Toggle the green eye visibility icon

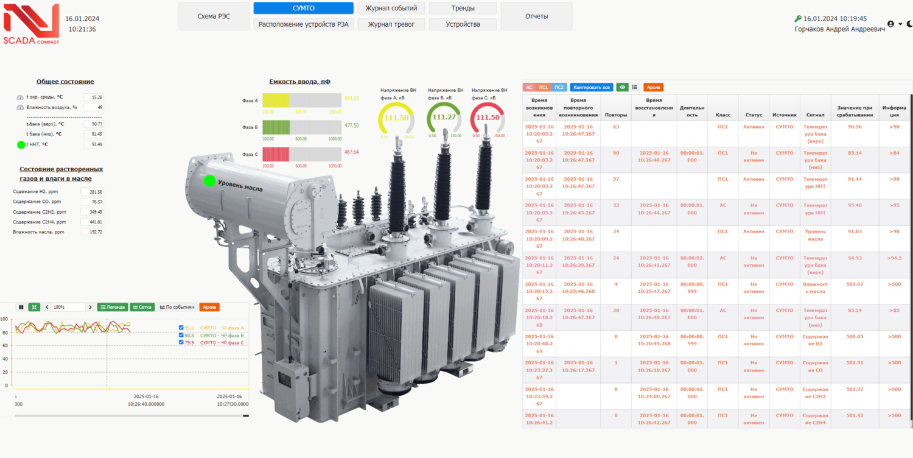click(x=622, y=87)
